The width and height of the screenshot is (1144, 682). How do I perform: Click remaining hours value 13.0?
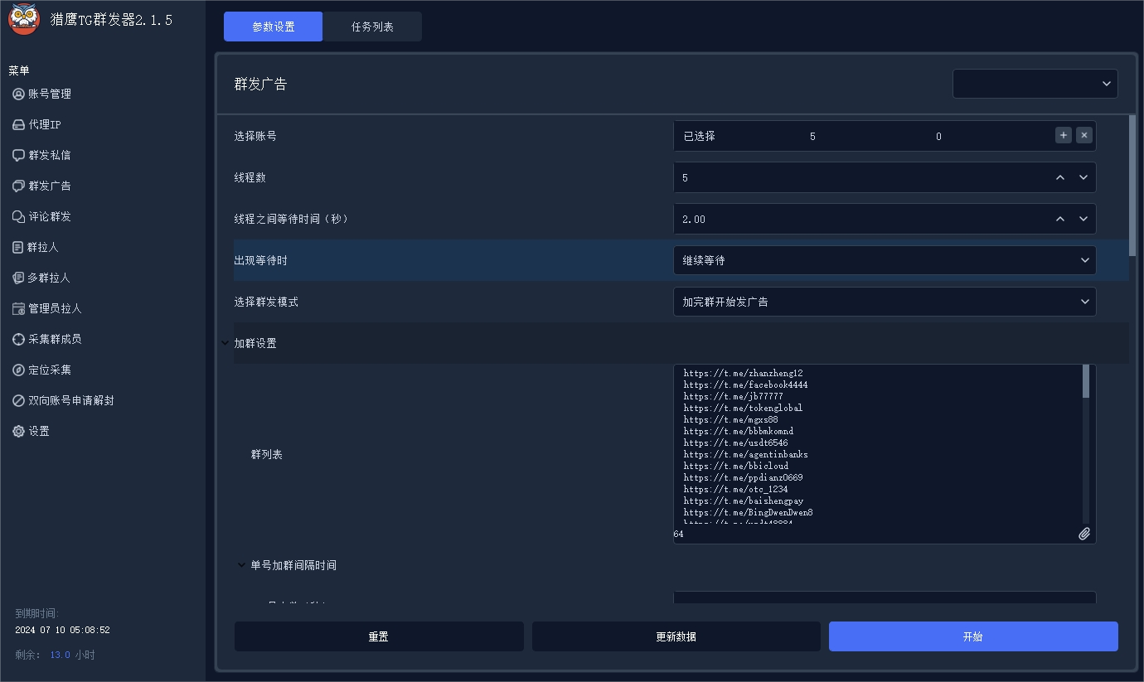60,655
